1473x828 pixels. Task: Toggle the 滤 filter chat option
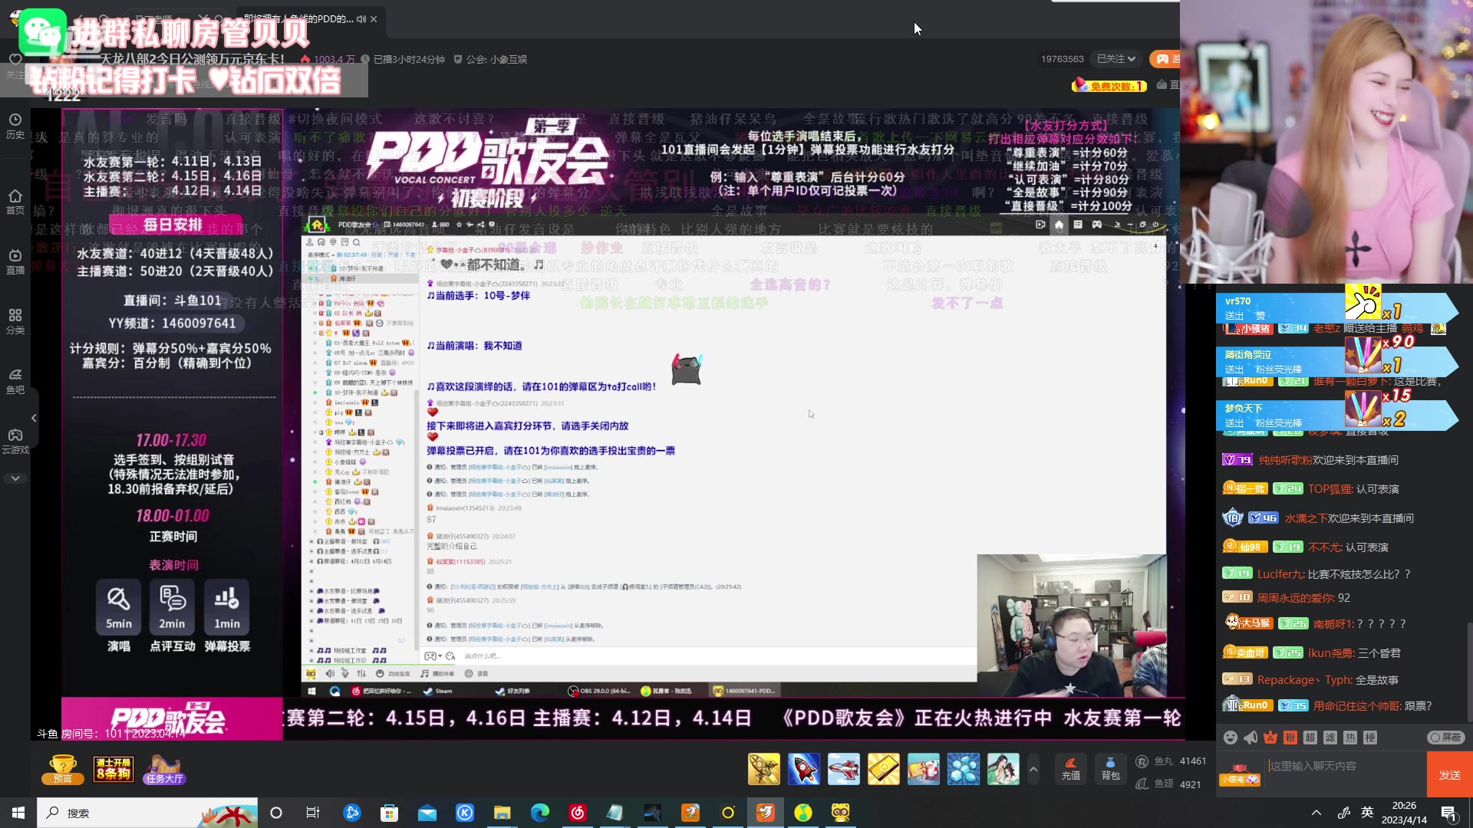coord(1330,738)
